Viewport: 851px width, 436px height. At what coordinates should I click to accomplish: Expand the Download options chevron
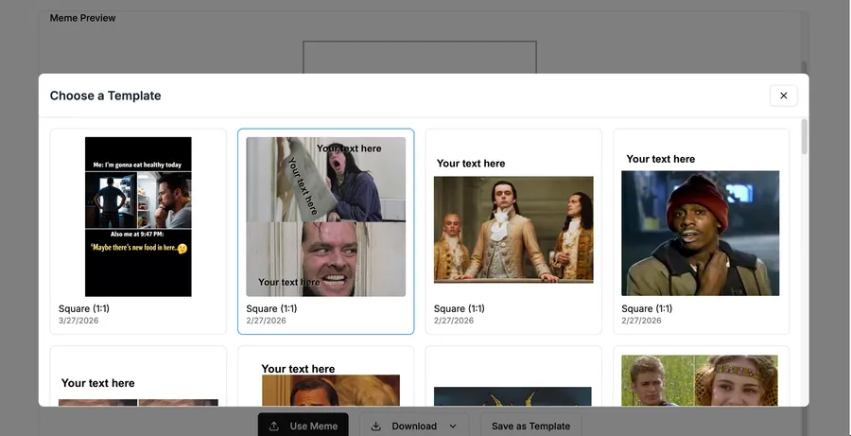(453, 427)
